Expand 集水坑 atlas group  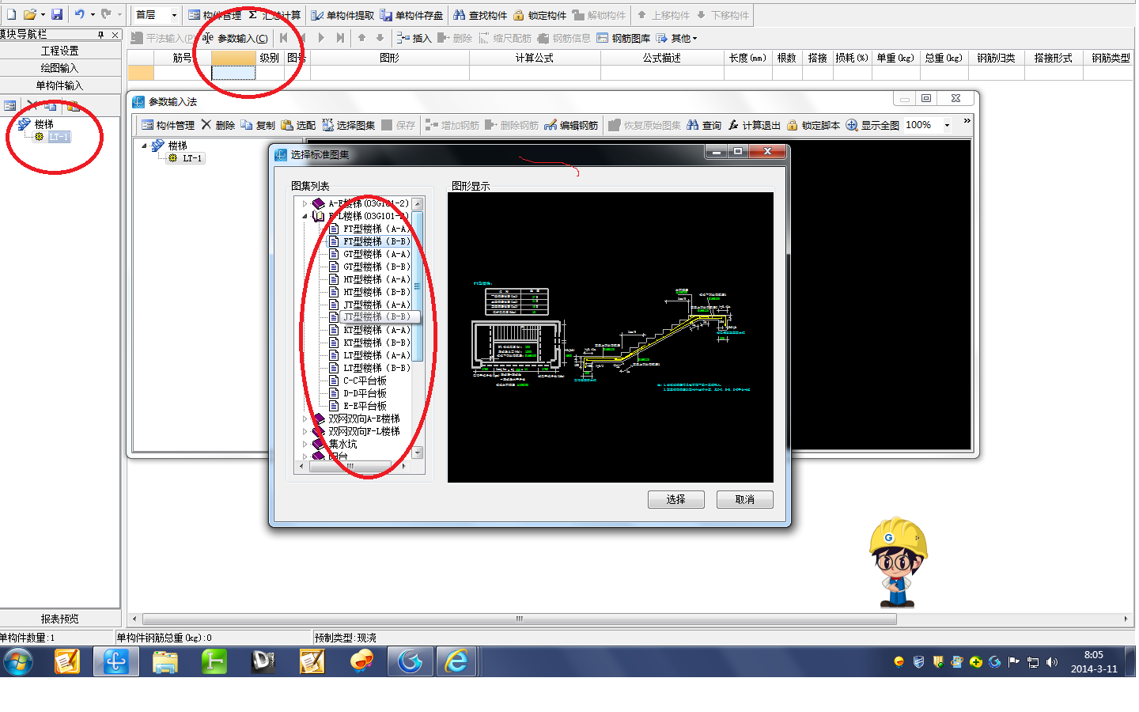click(305, 444)
